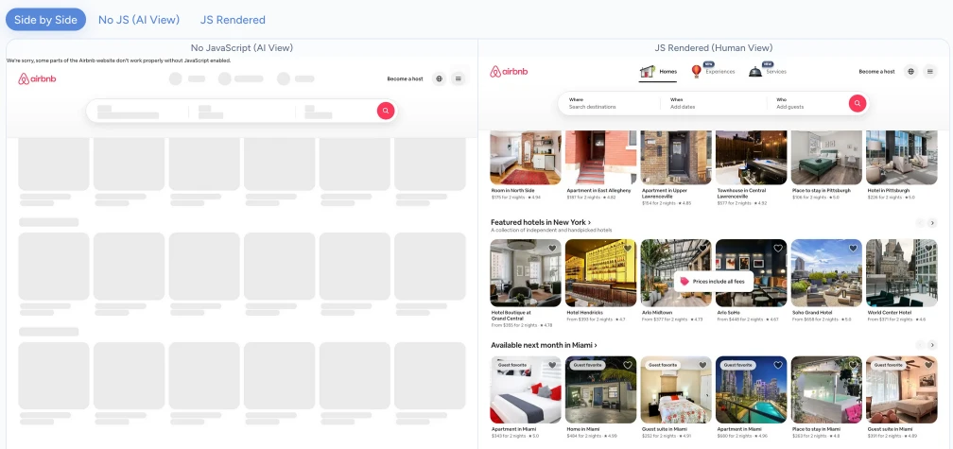
Task: Click the globe icon in No JavaScript view
Action: [x=440, y=79]
